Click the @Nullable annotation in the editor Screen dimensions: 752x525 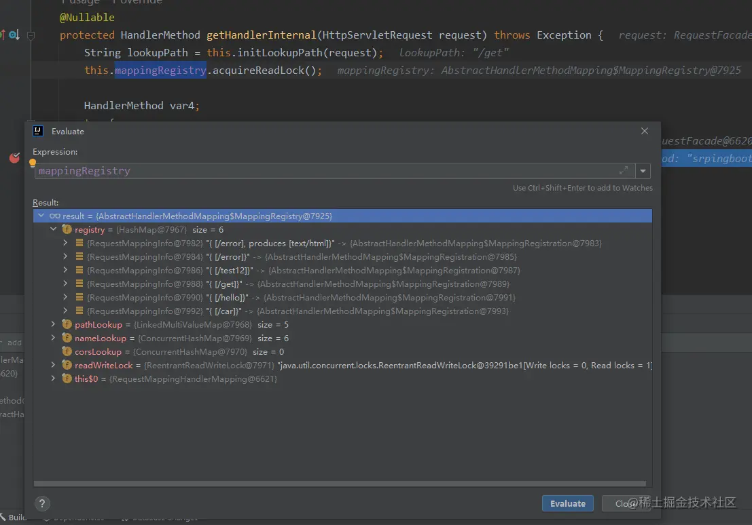click(87, 17)
